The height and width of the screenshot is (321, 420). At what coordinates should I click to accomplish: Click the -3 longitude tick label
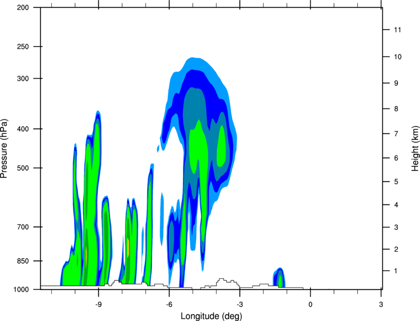click(x=240, y=305)
